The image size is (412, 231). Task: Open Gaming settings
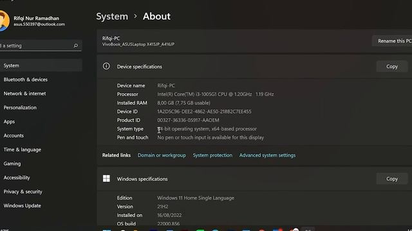pyautogui.click(x=12, y=164)
